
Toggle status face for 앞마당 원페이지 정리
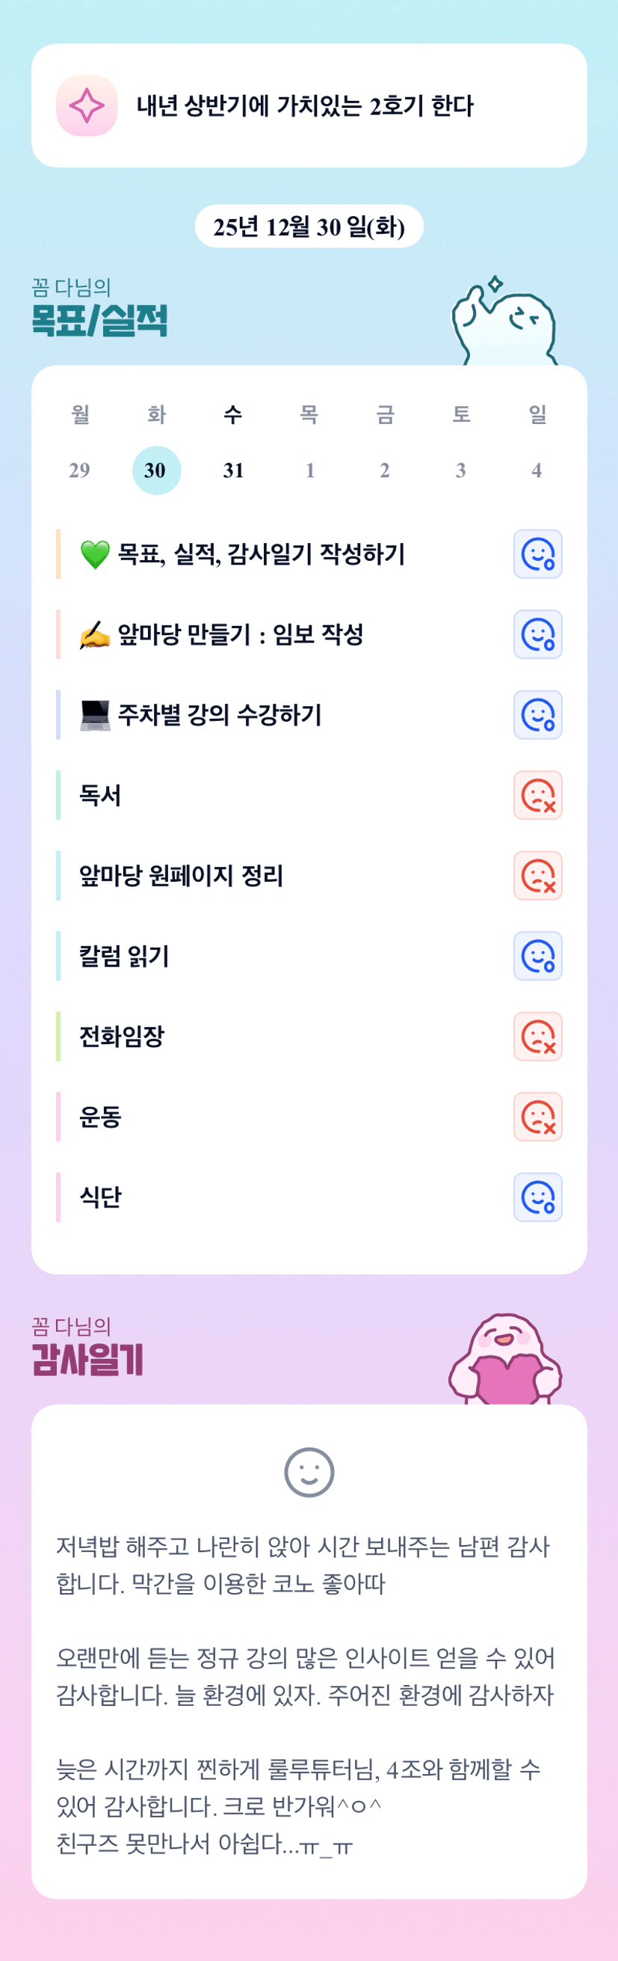[537, 876]
